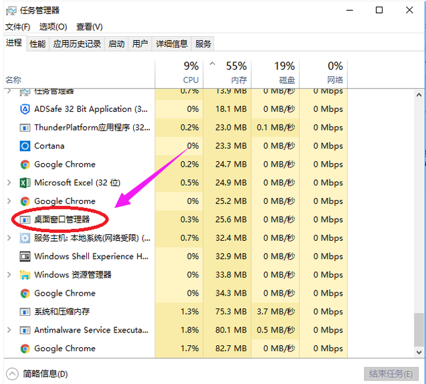Expand the 服务主机 本地系统 process group

click(9, 237)
